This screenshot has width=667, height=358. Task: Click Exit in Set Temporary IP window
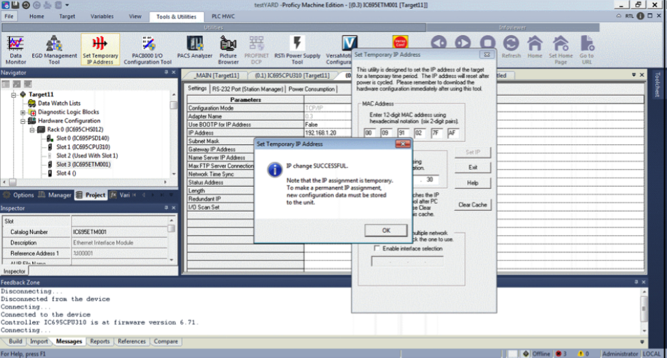473,167
